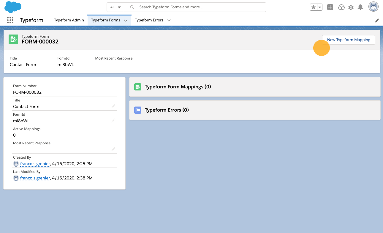Focus the Search Typeform Forms field

click(x=195, y=7)
